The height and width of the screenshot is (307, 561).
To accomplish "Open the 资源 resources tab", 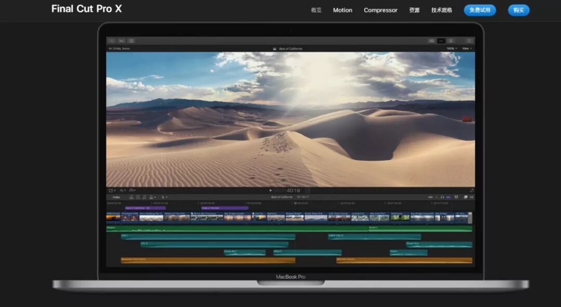I will click(x=414, y=10).
